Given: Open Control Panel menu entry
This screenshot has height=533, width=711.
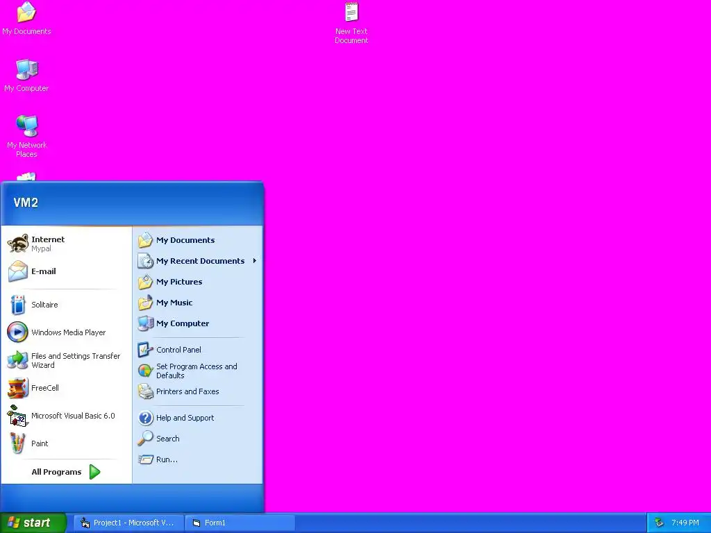Looking at the screenshot, I should (178, 350).
